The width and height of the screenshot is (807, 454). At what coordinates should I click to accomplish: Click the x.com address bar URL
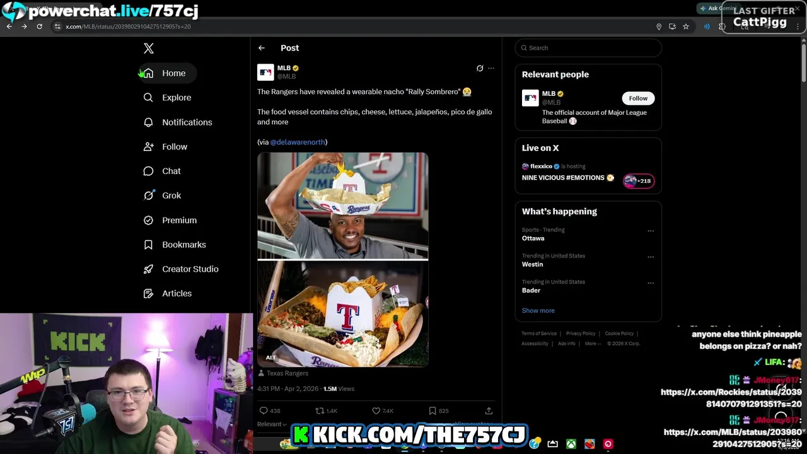(128, 26)
